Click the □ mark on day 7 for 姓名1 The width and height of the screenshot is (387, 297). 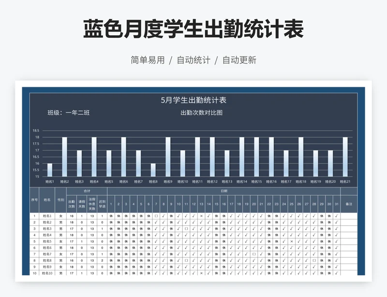[156, 216]
